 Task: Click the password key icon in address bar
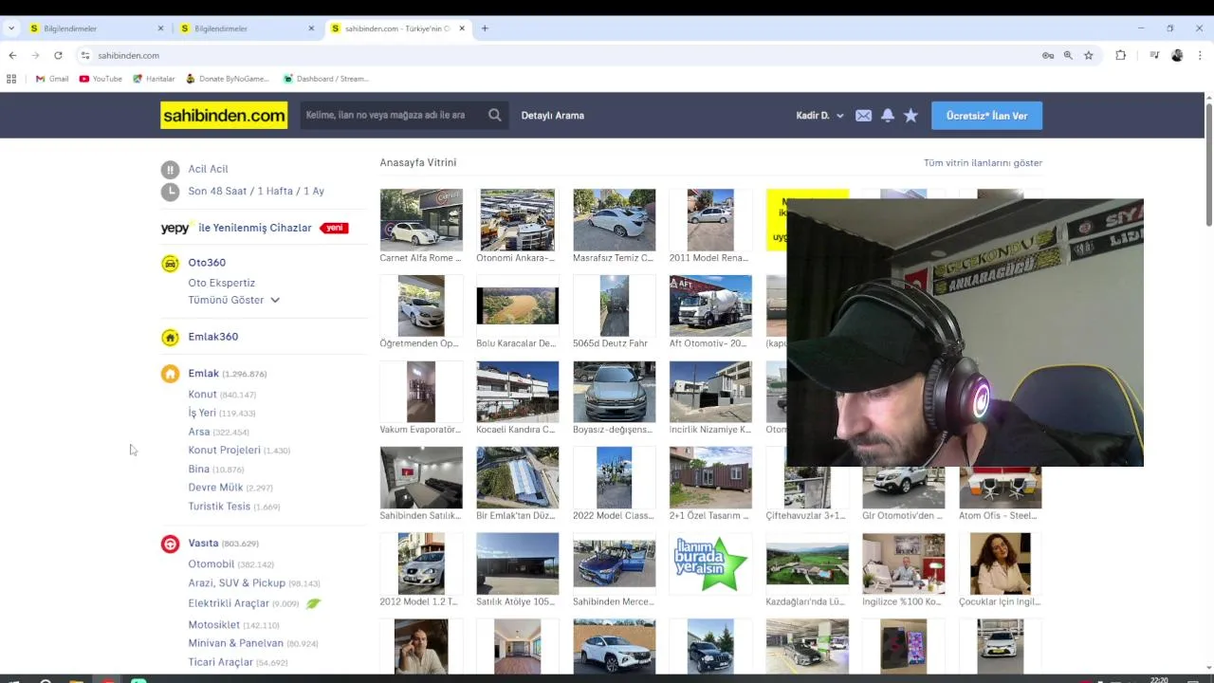[1048, 55]
